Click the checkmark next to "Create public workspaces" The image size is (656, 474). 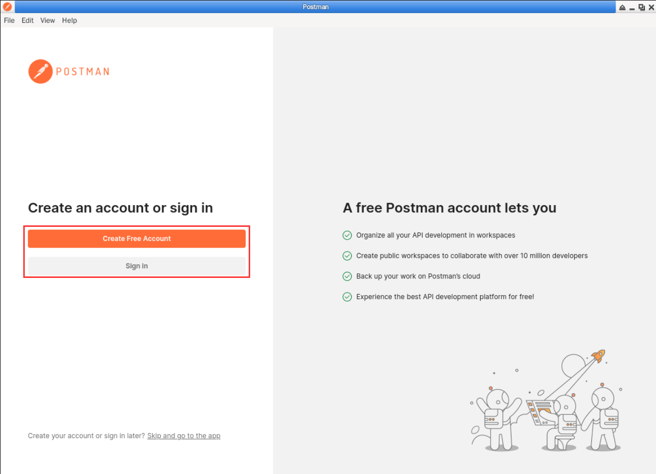(x=347, y=256)
